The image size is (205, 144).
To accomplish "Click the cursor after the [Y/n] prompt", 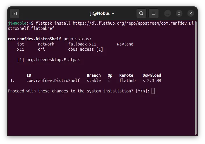I will tap(153, 91).
